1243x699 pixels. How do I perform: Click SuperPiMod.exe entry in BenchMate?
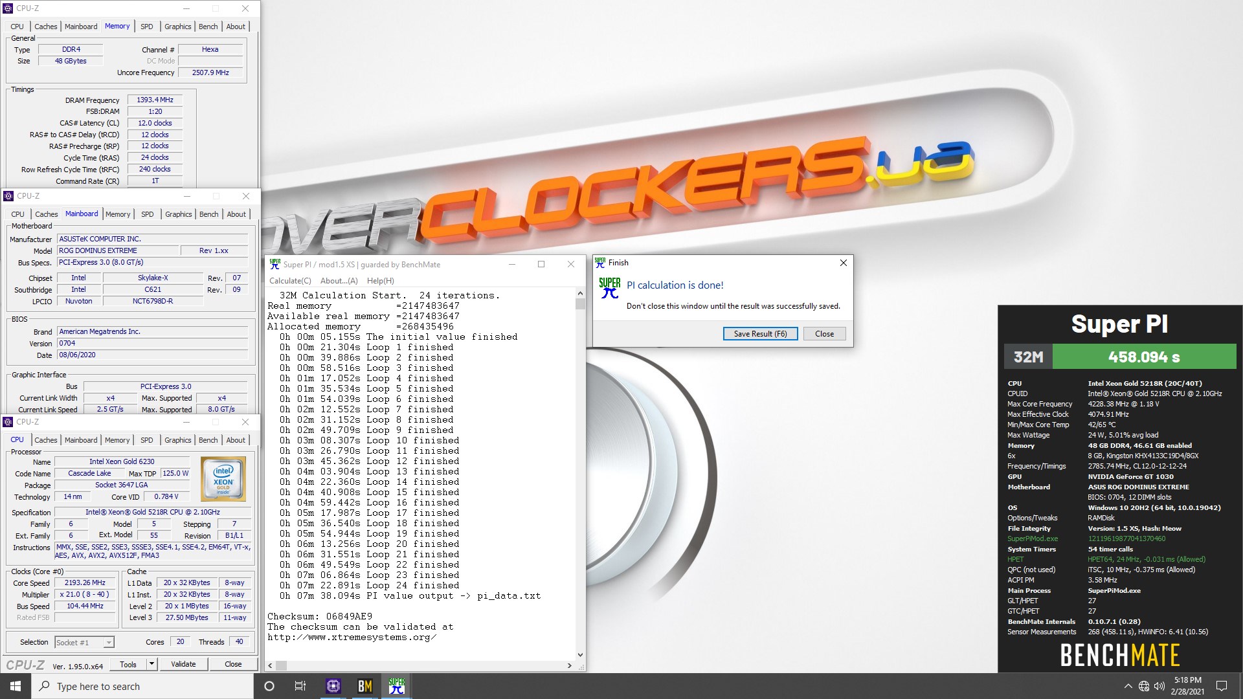point(1033,538)
